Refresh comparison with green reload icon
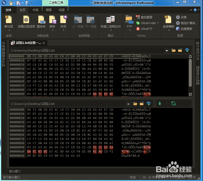Image resolution: width=203 pixels, height=181 pixels. coord(173,104)
